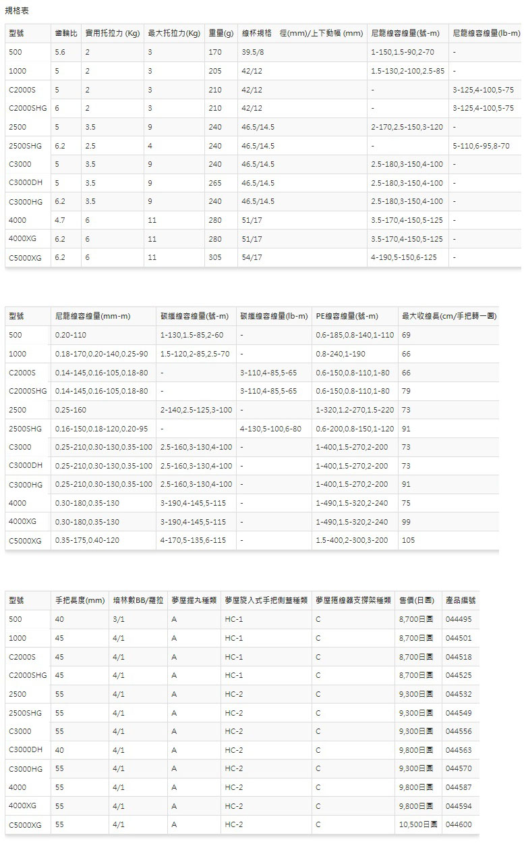Image resolution: width=526 pixels, height=846 pixels.
Task: Click nylon capacity 4-190,5-150,6-125
Action: 404,257
